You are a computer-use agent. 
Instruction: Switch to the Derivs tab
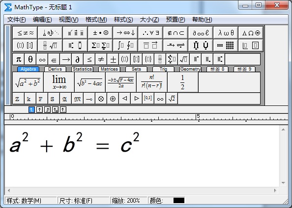click(55, 69)
